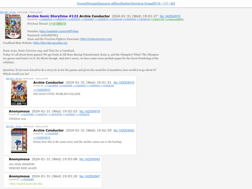
Task: Click the text ALL HAIL SHADOW
Action: pyautogui.click(x=21, y=164)
